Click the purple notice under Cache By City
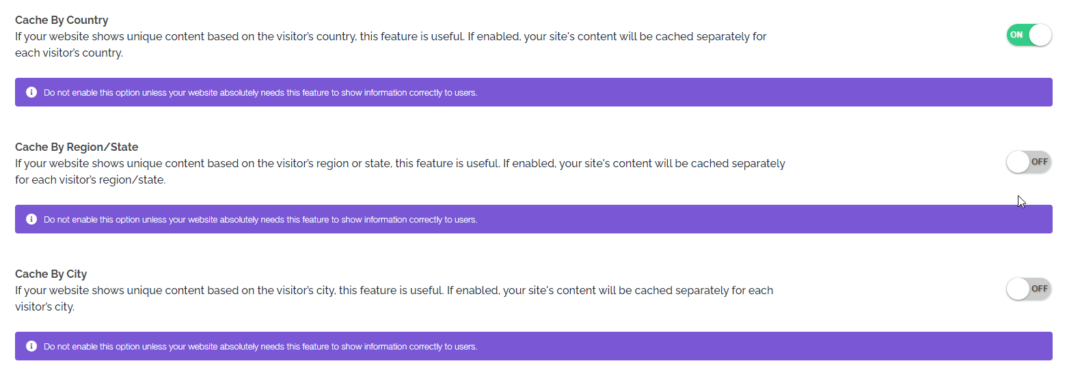The width and height of the screenshot is (1067, 372). tap(533, 346)
